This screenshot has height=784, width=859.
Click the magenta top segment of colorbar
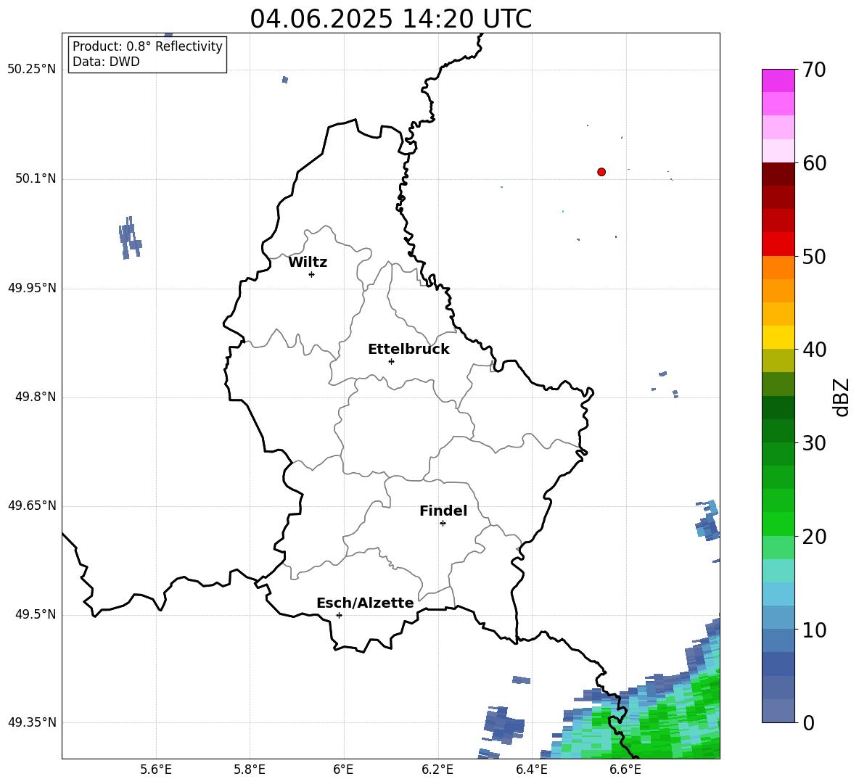coord(778,81)
